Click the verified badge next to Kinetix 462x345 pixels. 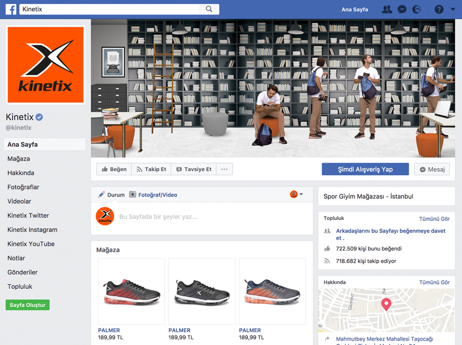[x=39, y=117]
